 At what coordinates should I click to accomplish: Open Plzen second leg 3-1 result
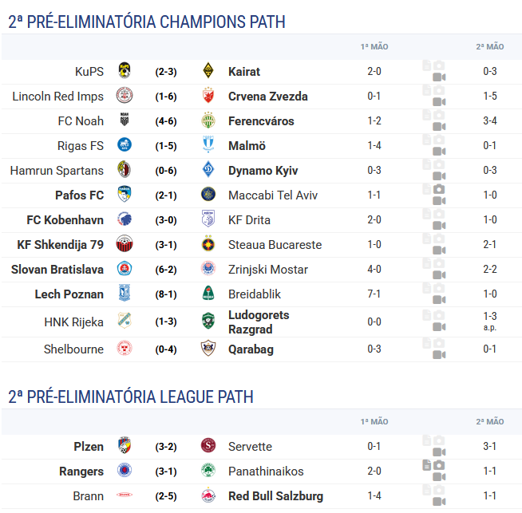click(x=490, y=446)
